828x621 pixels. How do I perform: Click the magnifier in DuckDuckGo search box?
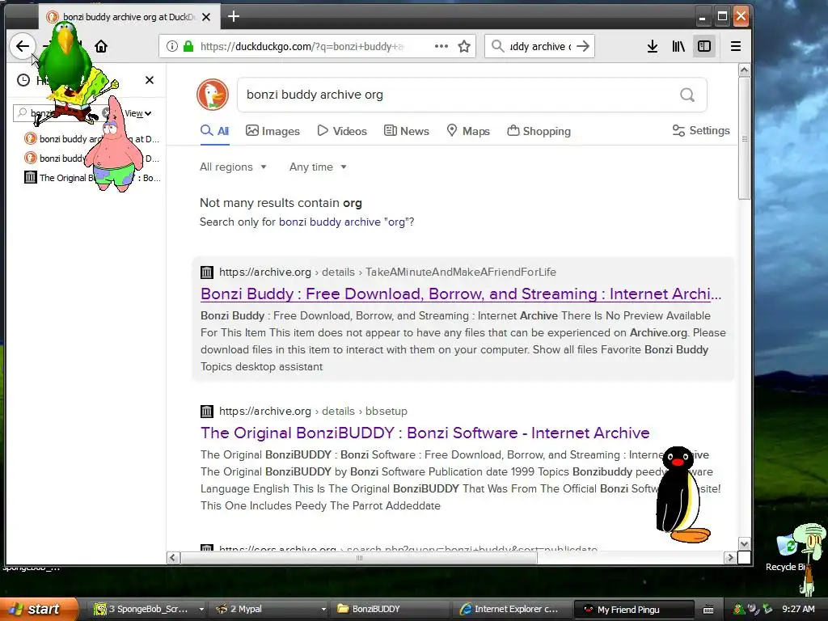point(687,95)
